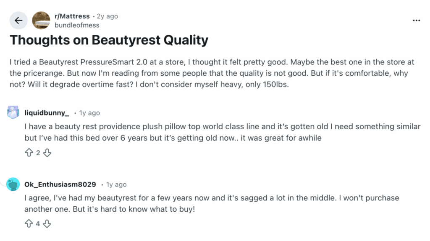
Task: Click the 2y ago post timestamp
Action: [107, 16]
